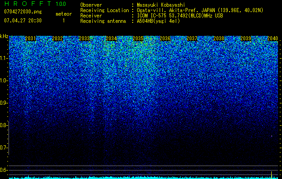Click the cyan signal level strip at bottom
Screen dimensions: 282x179
(143, 178)
